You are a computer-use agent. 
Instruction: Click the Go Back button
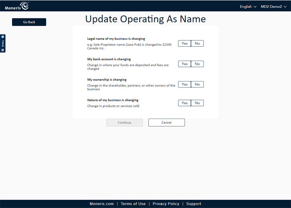pos(29,22)
